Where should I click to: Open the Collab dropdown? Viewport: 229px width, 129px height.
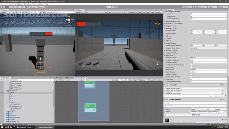pyautogui.click(x=187, y=7)
